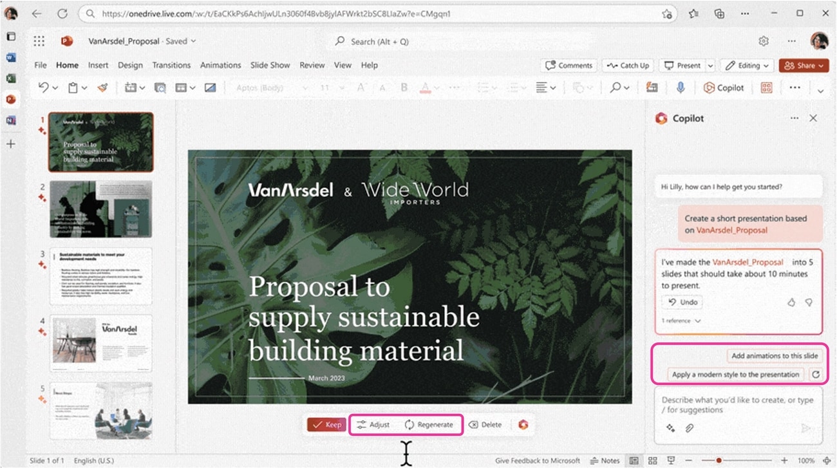Open the settings gear icon
837x468 pixels.
[764, 41]
